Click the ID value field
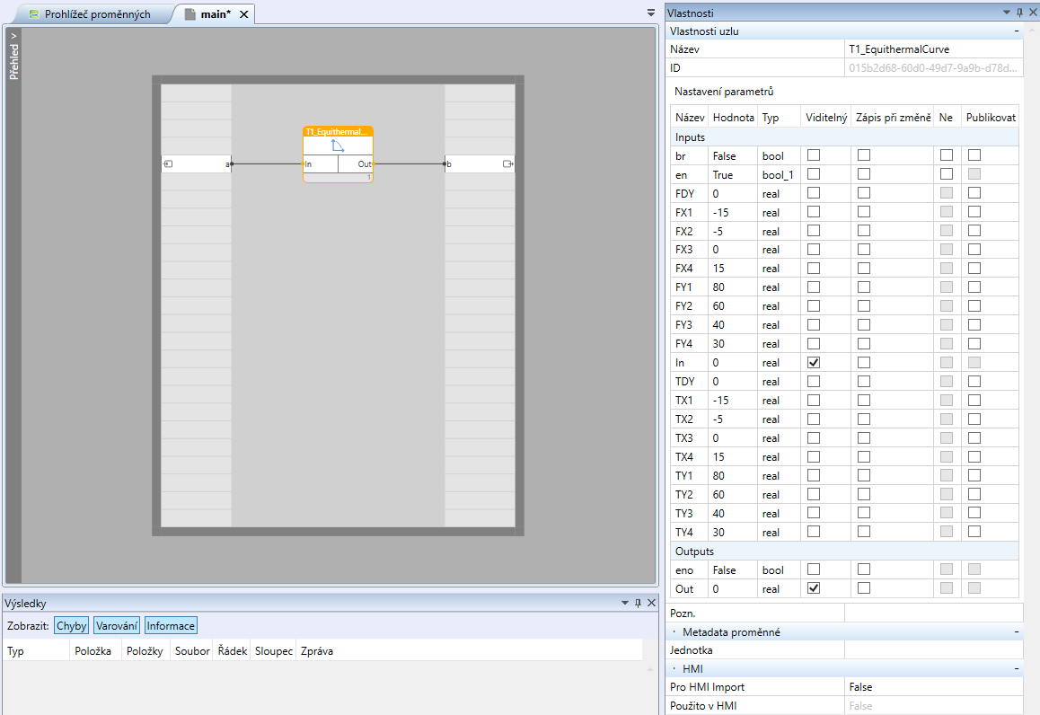The height and width of the screenshot is (715, 1040). point(933,67)
